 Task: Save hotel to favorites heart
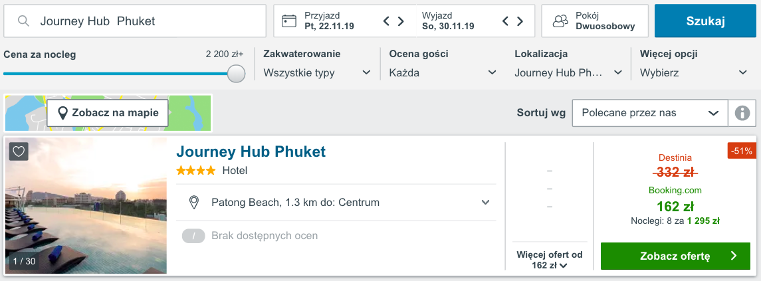coord(19,151)
